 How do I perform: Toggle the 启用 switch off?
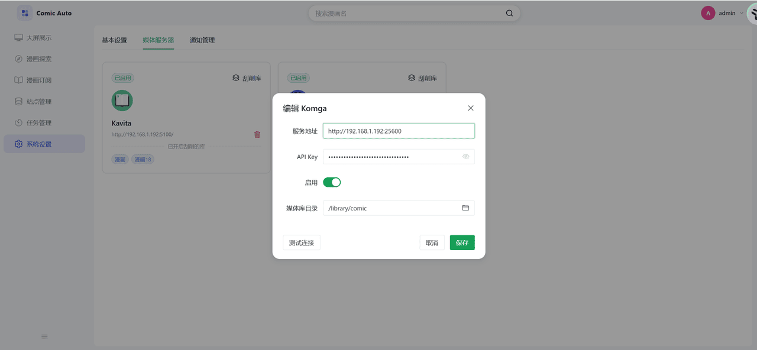click(332, 183)
